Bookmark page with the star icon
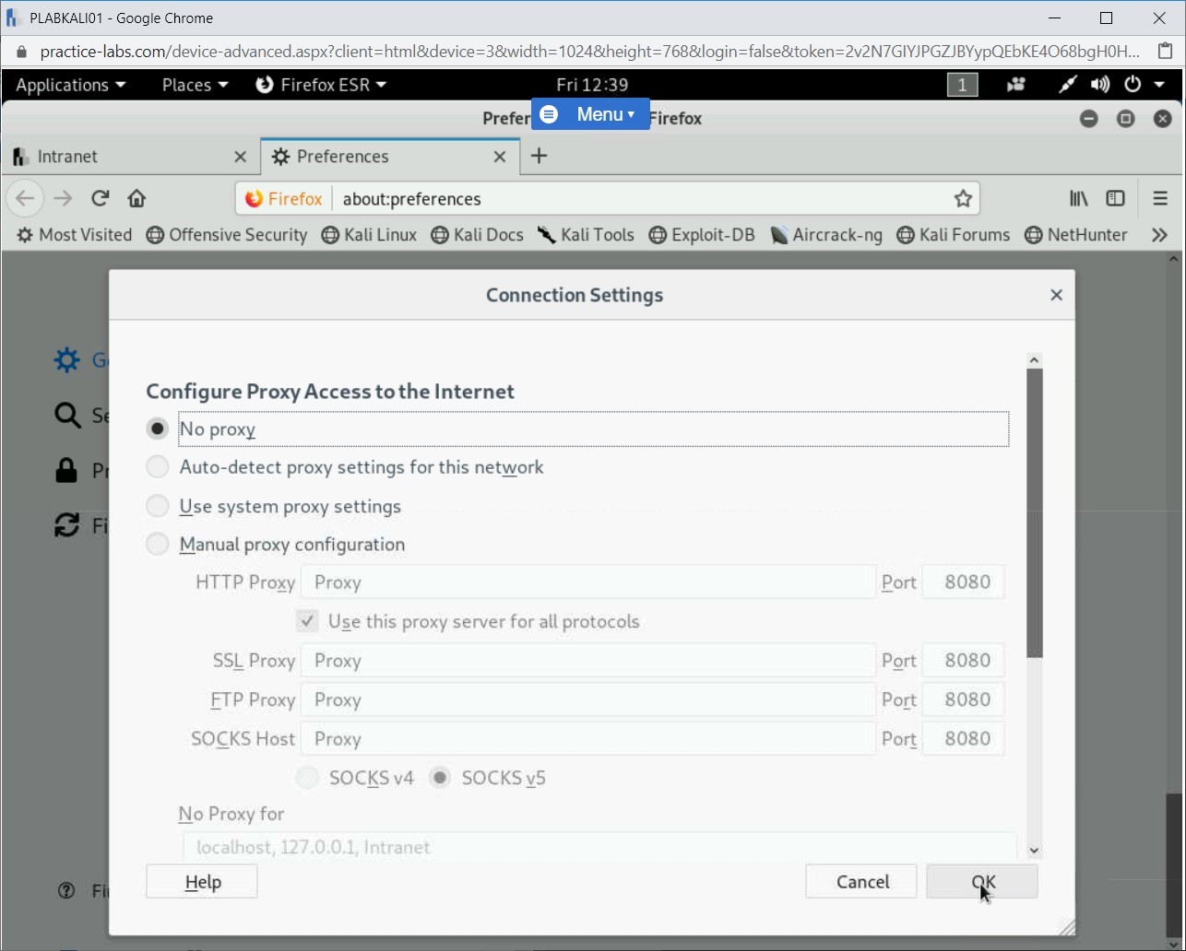Screen dimensions: 1186x951 963,198
